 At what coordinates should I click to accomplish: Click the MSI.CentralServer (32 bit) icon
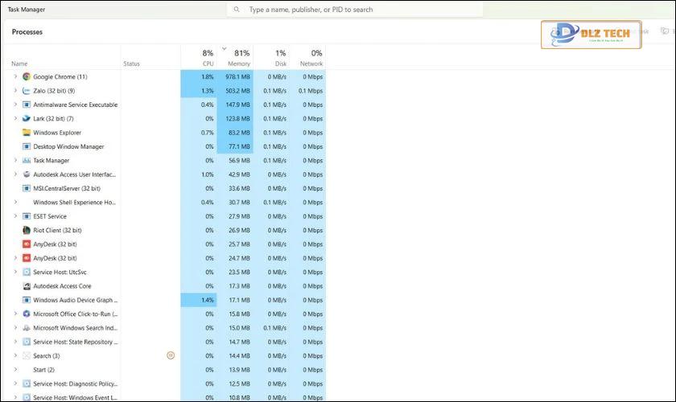27,188
